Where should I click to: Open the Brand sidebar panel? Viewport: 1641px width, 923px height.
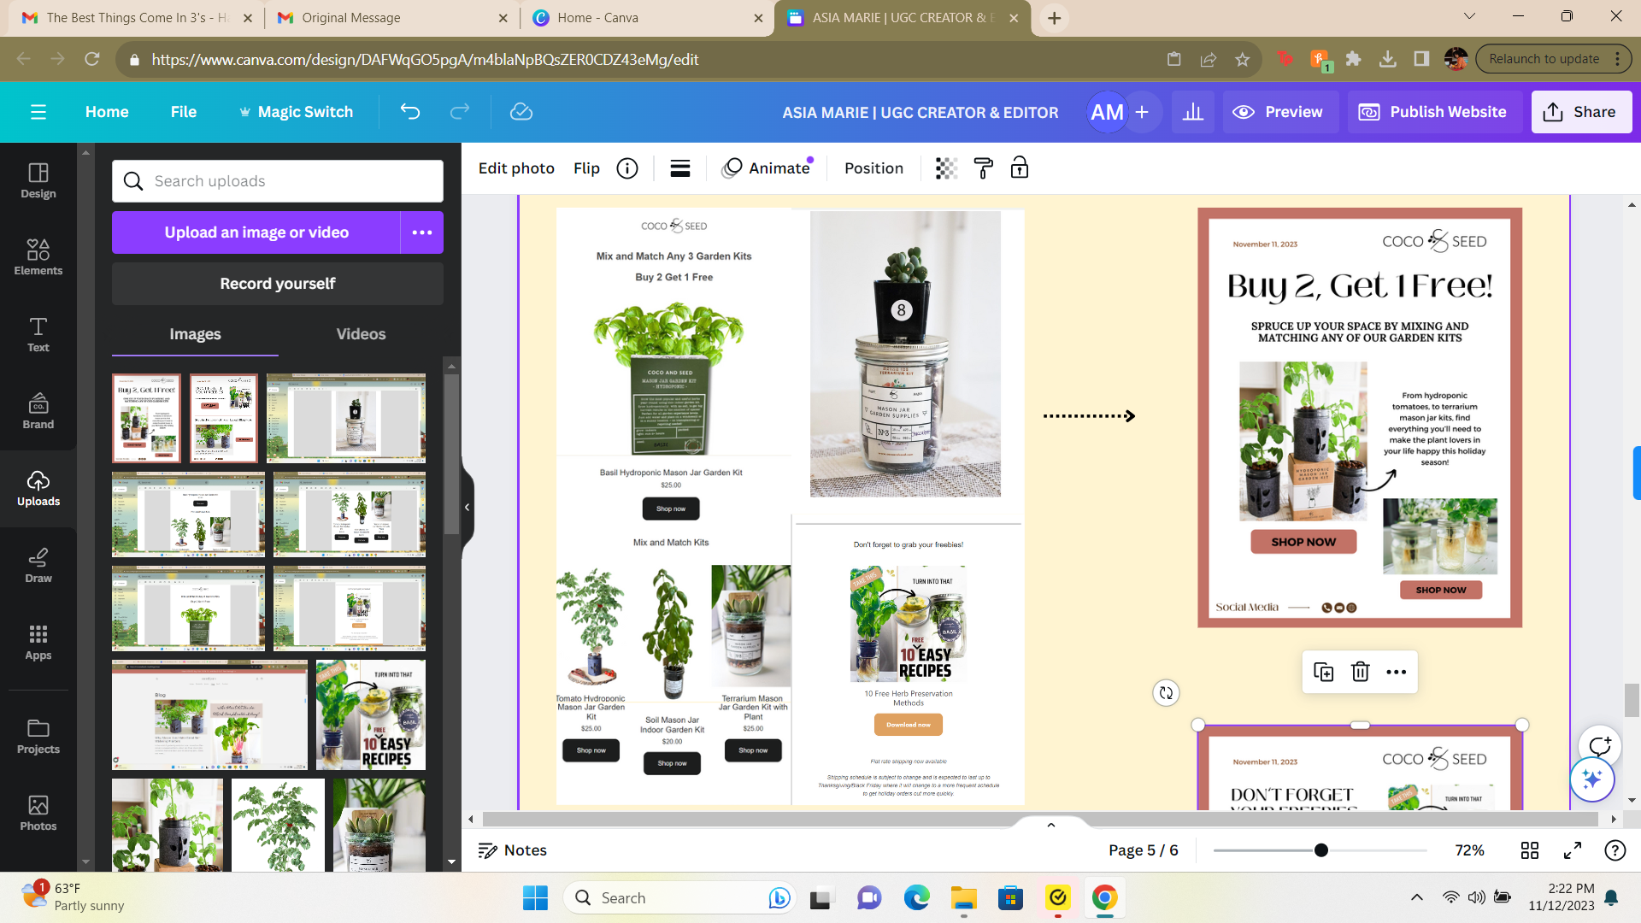tap(38, 411)
